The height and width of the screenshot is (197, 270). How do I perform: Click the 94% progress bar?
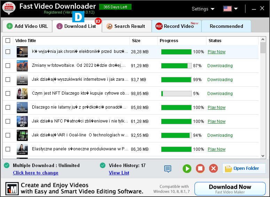(x=176, y=135)
